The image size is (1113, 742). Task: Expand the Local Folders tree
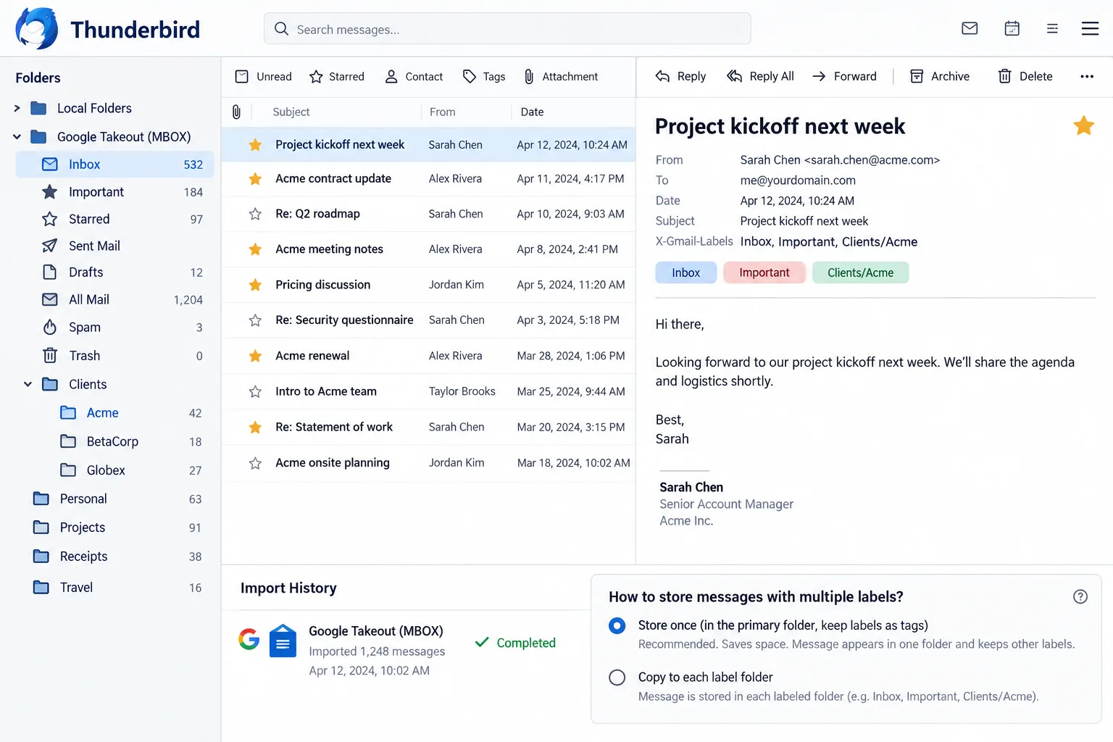(x=17, y=108)
